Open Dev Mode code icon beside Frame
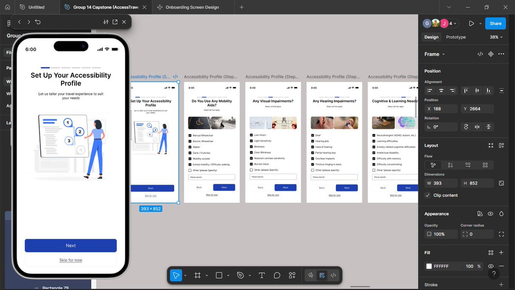 click(480, 54)
